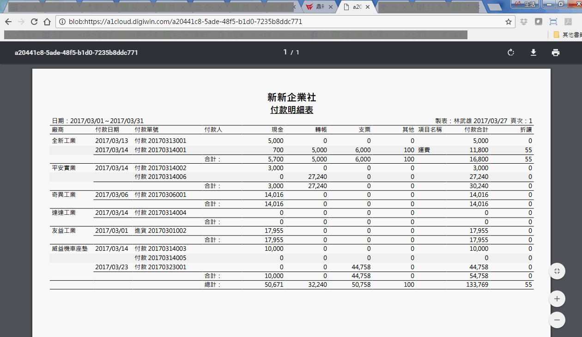Open the blue bracket extension icon

point(553,22)
